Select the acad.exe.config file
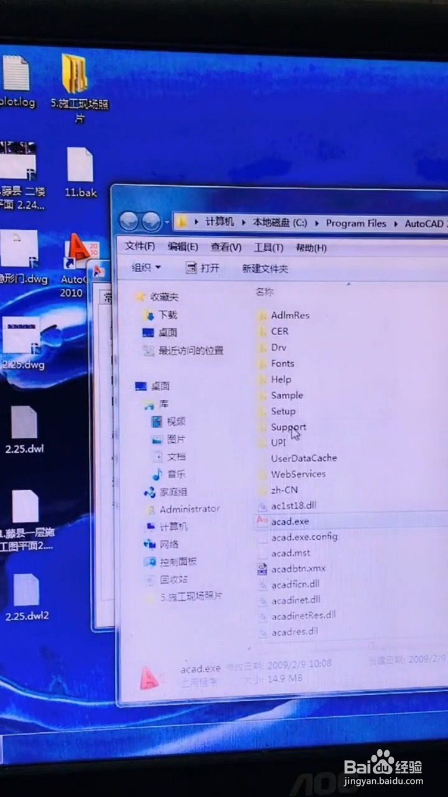This screenshot has width=448, height=797. point(297,537)
